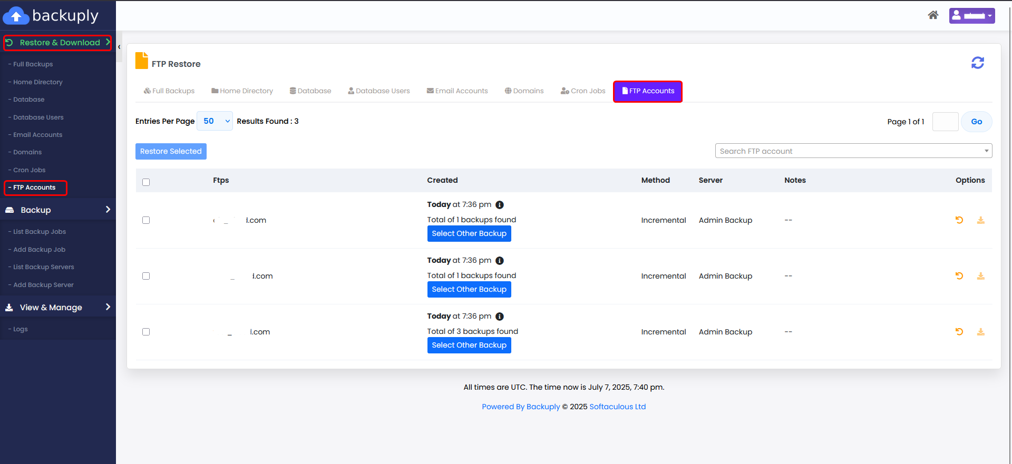Click the home icon in top bar
The width and height of the screenshot is (1012, 464).
tap(933, 15)
